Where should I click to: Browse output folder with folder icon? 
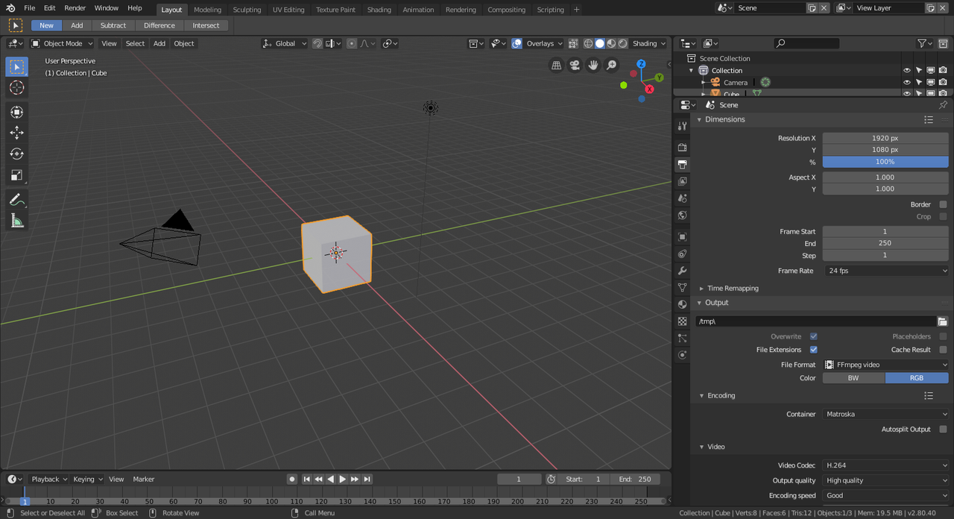[942, 321]
